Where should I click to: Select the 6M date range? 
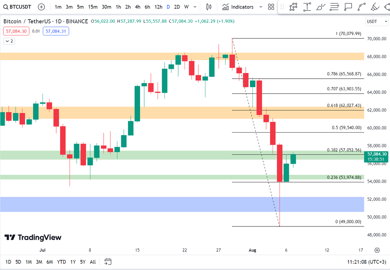50,262
